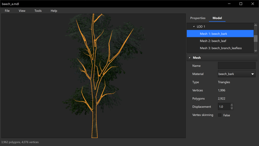The image size is (259, 146).
Task: Open the Material dropdown showing beech_bark
Action: point(237,74)
